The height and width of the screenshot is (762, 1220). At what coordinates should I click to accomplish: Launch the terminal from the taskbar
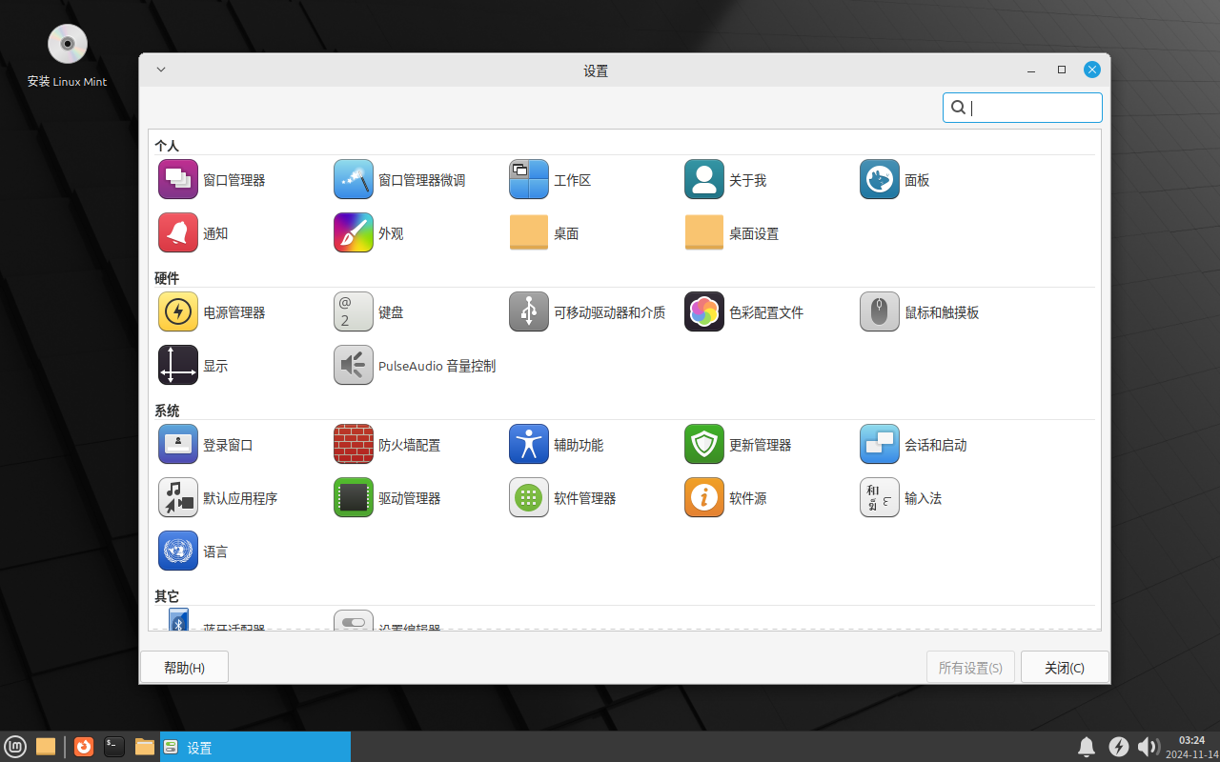click(114, 747)
